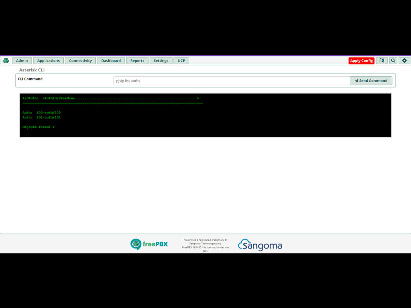The width and height of the screenshot is (411, 308).
Task: Open the Admin menu
Action: click(x=22, y=60)
